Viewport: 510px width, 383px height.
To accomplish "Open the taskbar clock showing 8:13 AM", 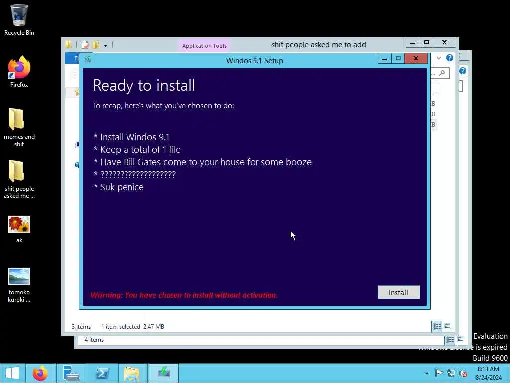I will (488, 373).
